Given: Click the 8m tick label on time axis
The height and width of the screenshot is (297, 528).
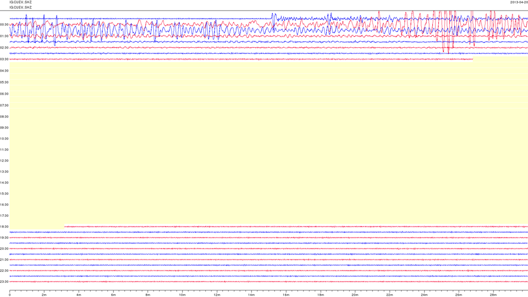Looking at the screenshot, I should click(x=148, y=295).
